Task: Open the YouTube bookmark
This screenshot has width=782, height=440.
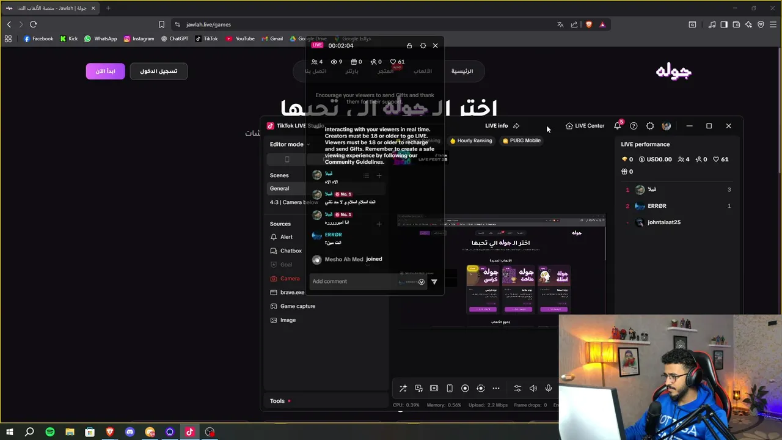Action: click(x=240, y=38)
